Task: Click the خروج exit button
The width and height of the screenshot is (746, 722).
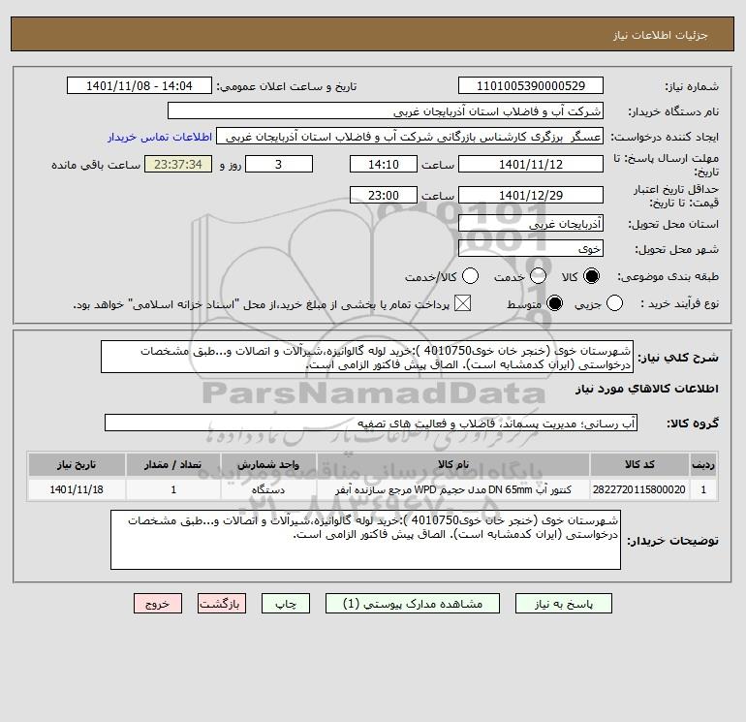Action: click(158, 604)
